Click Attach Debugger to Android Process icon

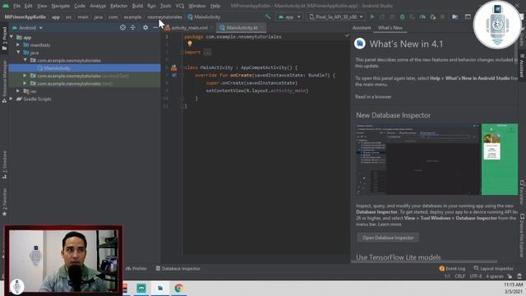433,16
